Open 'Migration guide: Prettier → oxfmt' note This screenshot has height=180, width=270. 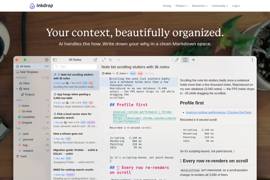[75, 156]
